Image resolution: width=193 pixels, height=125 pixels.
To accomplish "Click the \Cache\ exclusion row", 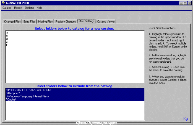I will pos(75,99).
